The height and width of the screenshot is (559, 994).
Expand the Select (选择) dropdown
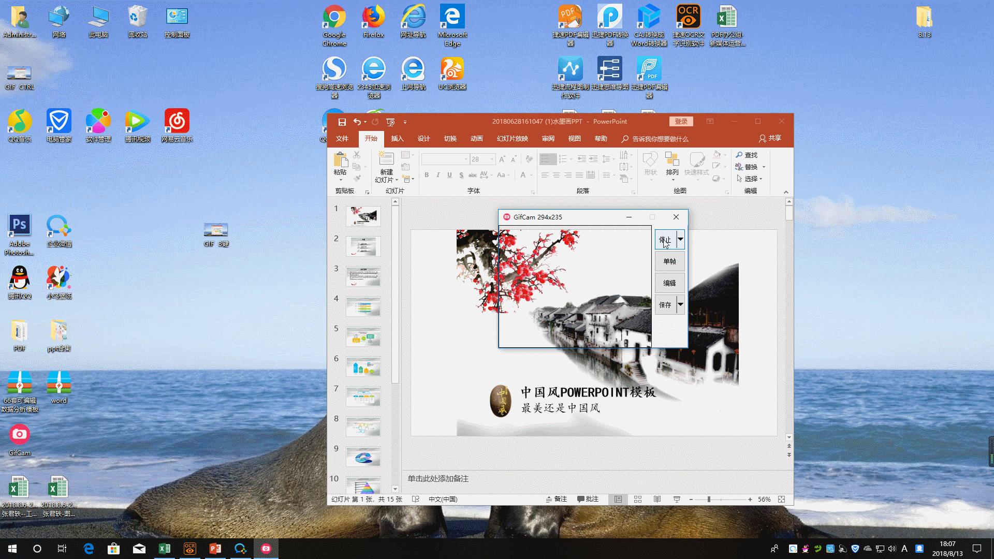coord(761,179)
